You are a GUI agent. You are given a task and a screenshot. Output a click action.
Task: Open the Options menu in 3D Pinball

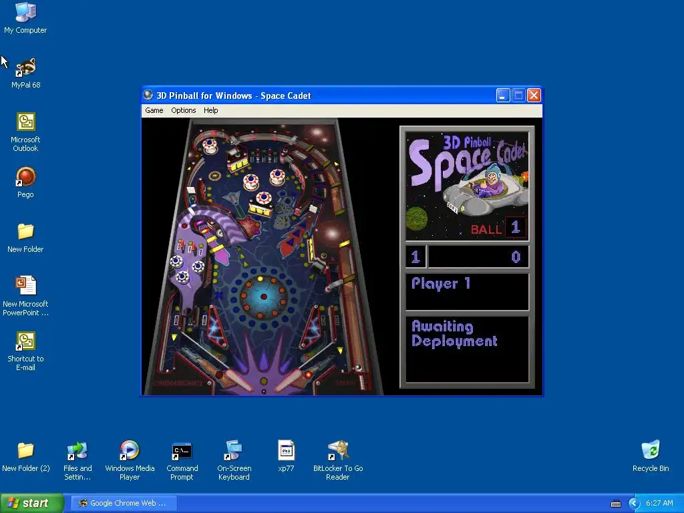click(x=183, y=110)
